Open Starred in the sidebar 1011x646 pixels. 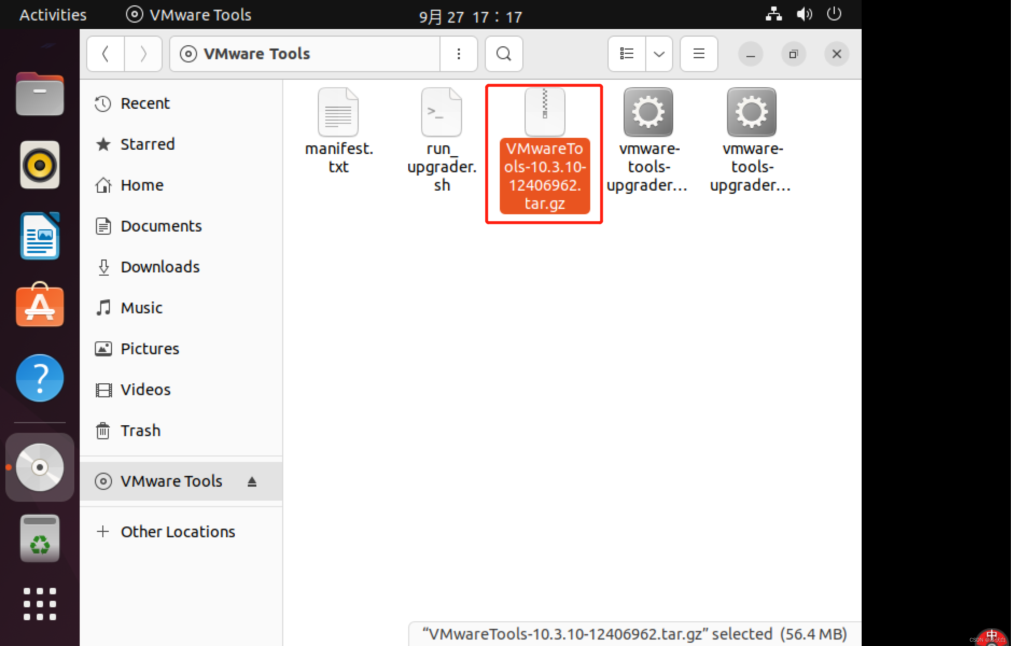pos(181,144)
